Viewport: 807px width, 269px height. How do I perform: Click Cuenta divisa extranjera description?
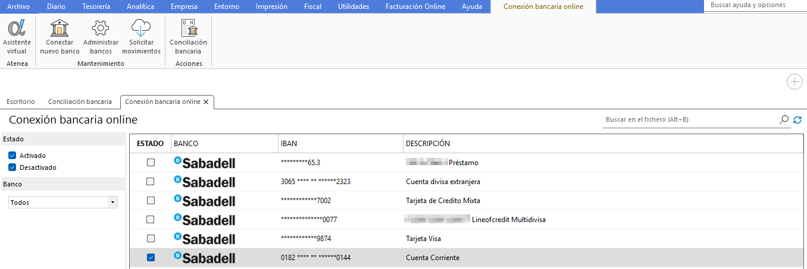click(x=443, y=182)
